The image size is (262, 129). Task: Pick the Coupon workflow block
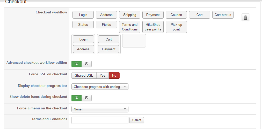tap(176, 15)
